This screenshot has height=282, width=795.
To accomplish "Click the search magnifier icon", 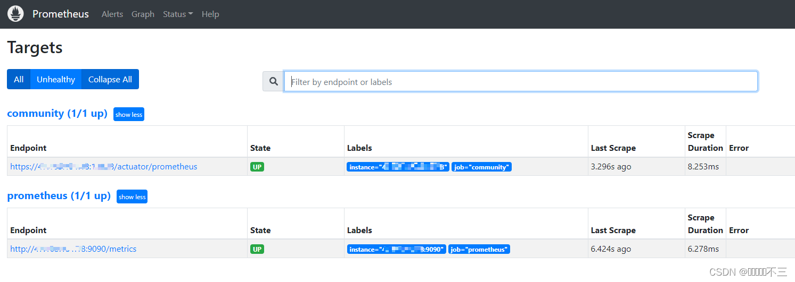I will [x=274, y=82].
